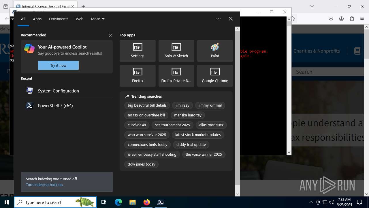
Task: Open the notification center icon
Action: click(359, 202)
